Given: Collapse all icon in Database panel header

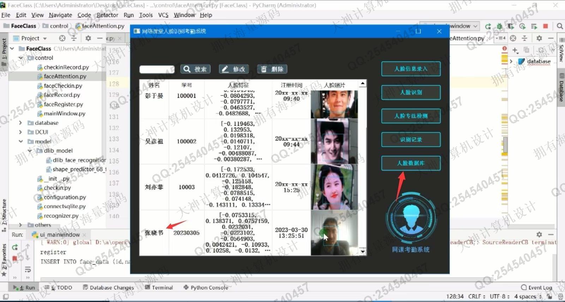Looking at the screenshot, I should [x=525, y=38].
